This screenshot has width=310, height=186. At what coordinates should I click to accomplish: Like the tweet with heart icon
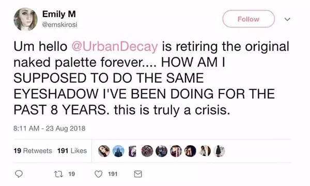click(x=99, y=174)
